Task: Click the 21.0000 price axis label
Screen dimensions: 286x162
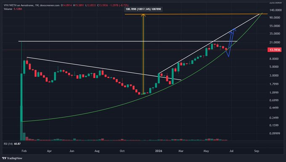Action: (x=275, y=42)
